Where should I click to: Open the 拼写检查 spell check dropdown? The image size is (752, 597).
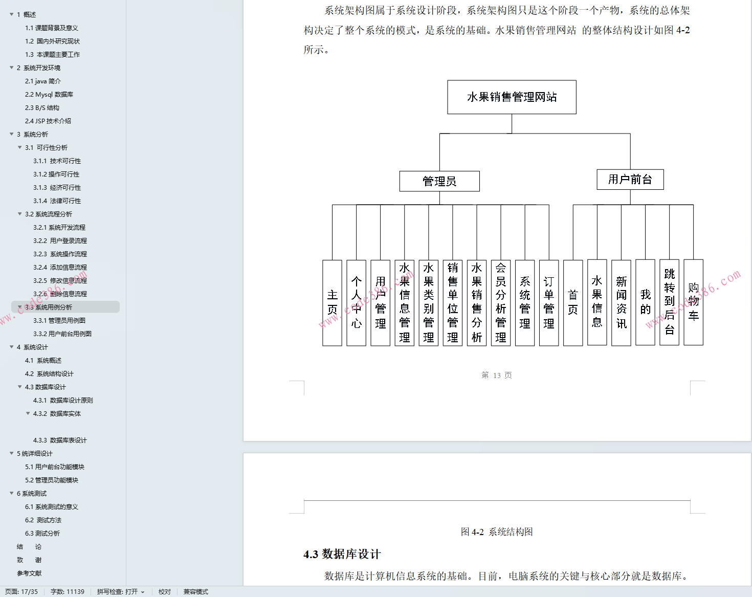coord(142,591)
